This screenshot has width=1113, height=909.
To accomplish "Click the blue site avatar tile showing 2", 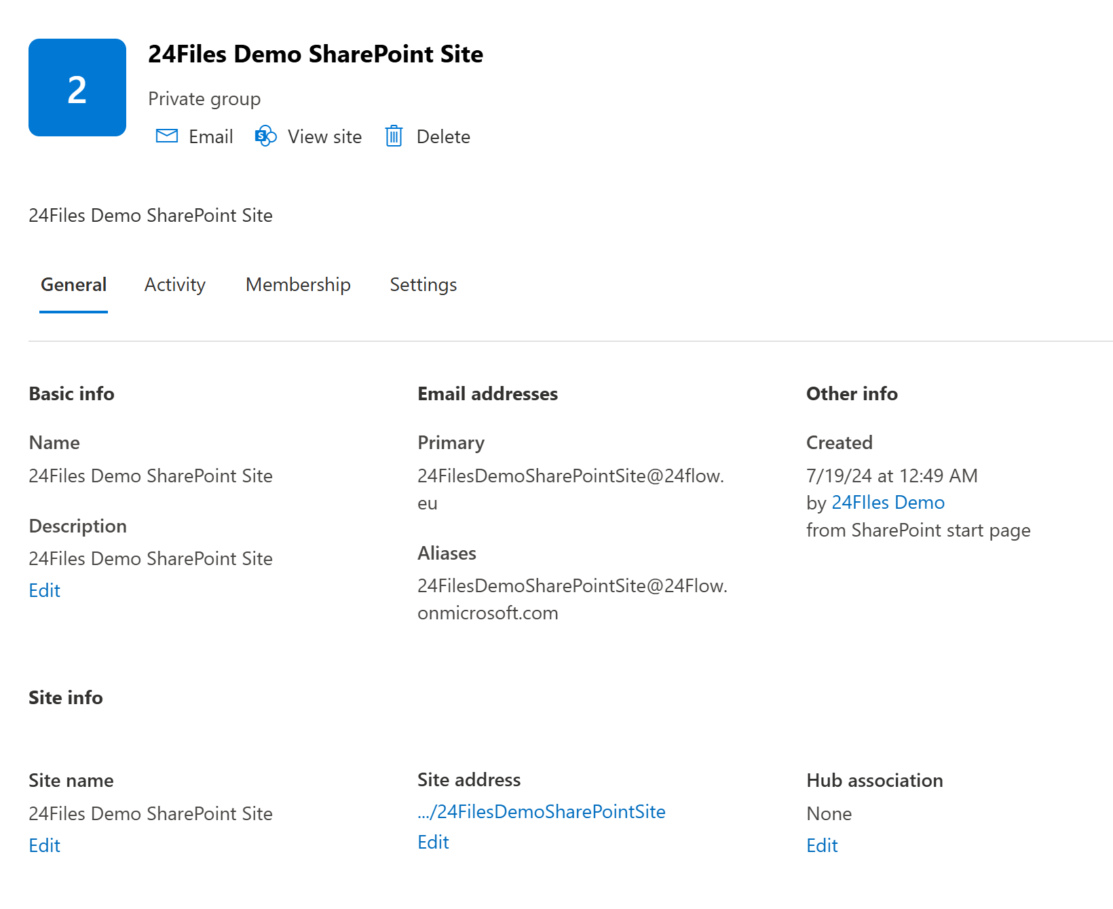I will 77,88.
